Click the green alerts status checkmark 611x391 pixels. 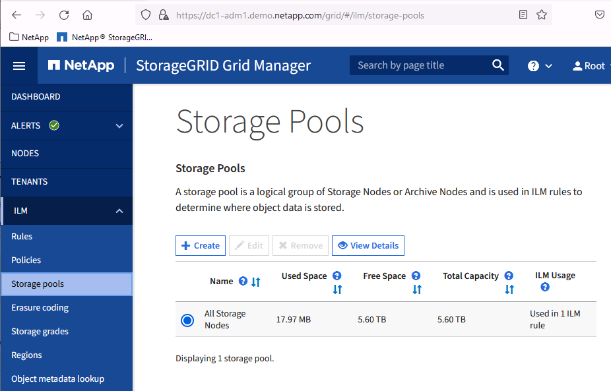point(54,125)
